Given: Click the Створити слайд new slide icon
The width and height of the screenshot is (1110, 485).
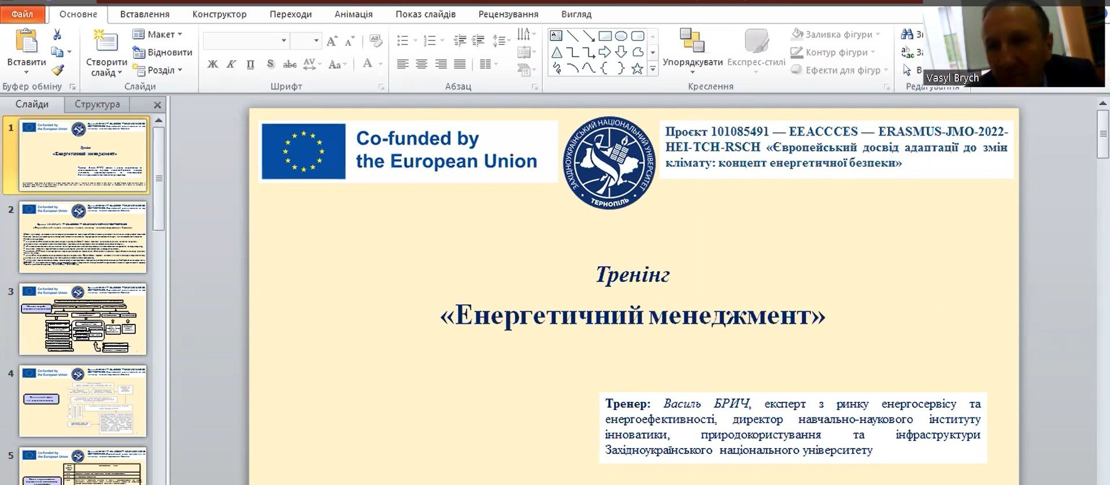Looking at the screenshot, I should pyautogui.click(x=106, y=41).
